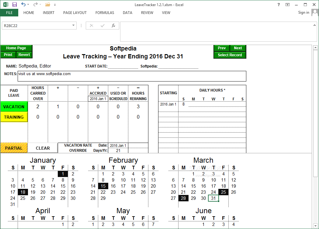The width and height of the screenshot is (319, 229).
Task: Go to previous record with Prev
Action: point(222,48)
